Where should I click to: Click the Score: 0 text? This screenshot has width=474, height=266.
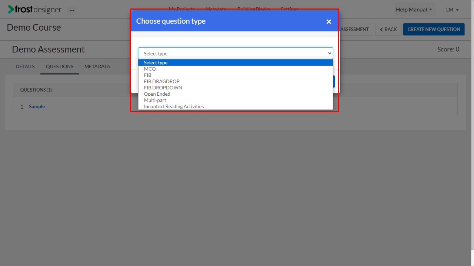pos(448,49)
